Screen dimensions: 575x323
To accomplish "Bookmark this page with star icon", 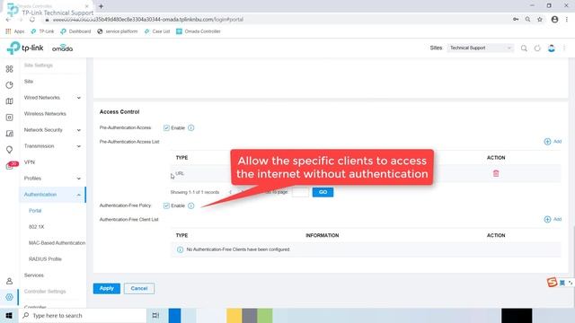I will click(x=540, y=20).
